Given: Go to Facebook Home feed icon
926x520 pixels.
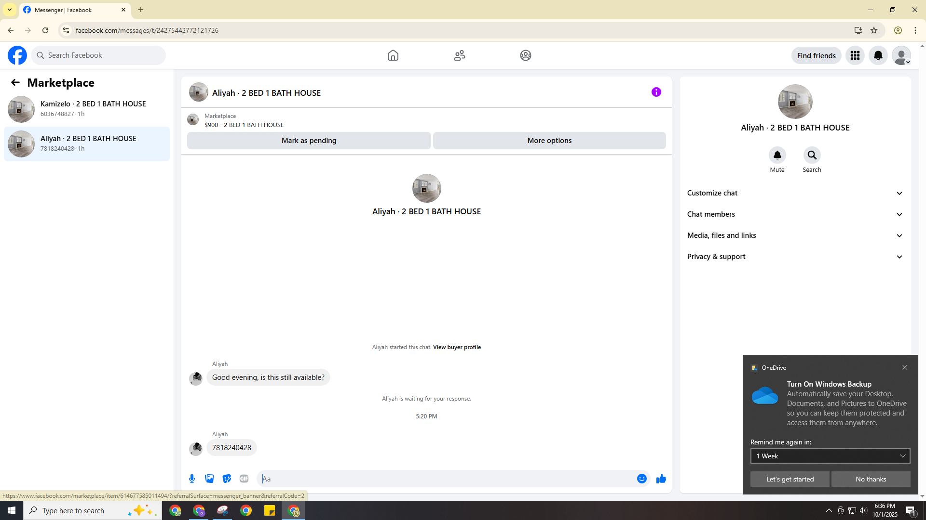Looking at the screenshot, I should [x=393, y=55].
